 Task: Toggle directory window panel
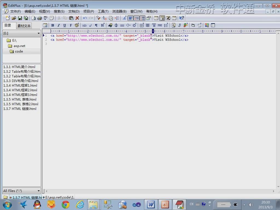[x=162, y=18]
